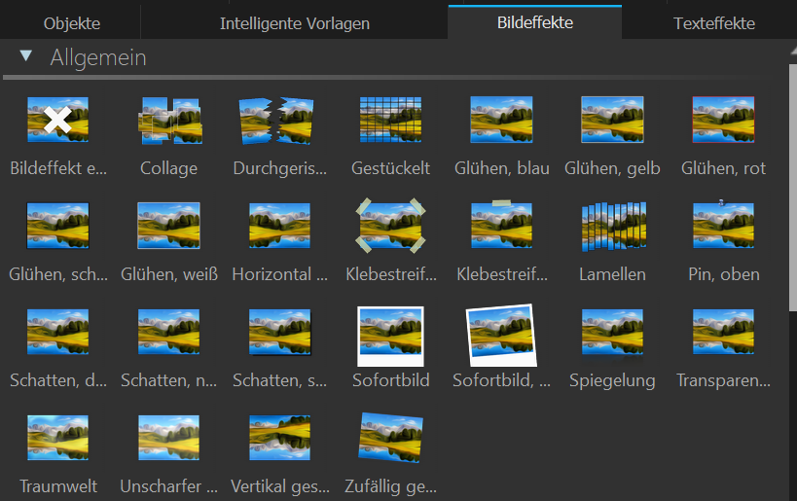Choose the Glühen, weiß effect
Image resolution: width=797 pixels, height=501 pixels.
pos(168,227)
